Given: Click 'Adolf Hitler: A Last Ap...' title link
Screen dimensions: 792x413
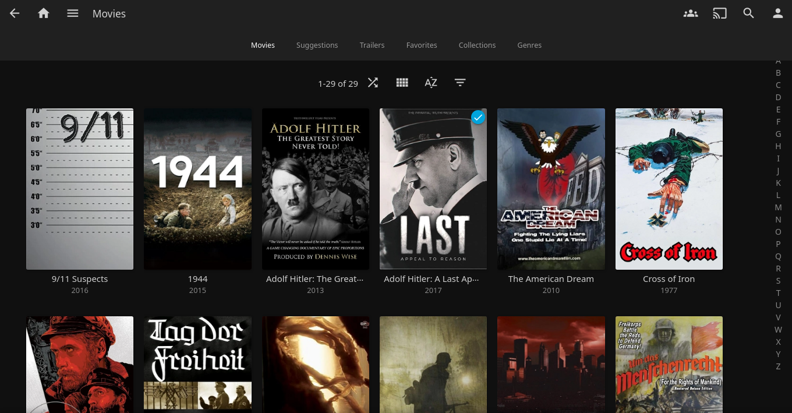Looking at the screenshot, I should coord(433,279).
